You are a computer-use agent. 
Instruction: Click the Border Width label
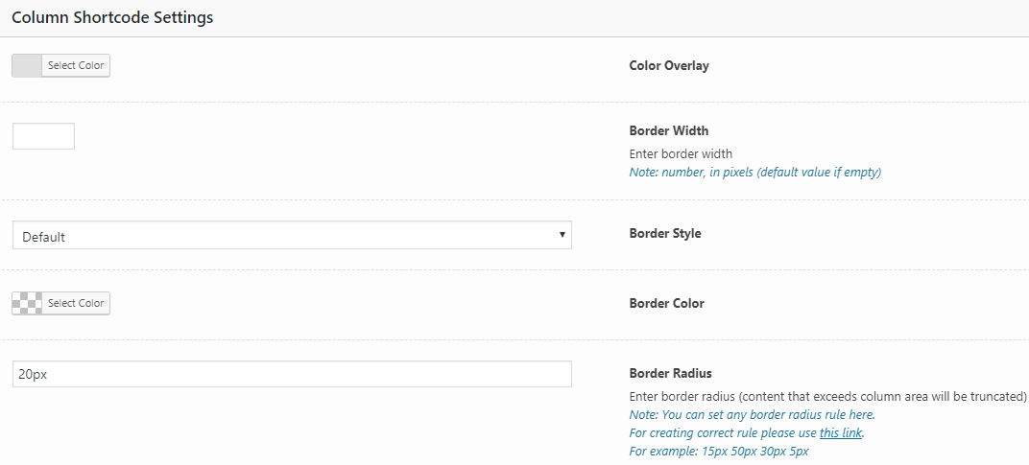(669, 130)
